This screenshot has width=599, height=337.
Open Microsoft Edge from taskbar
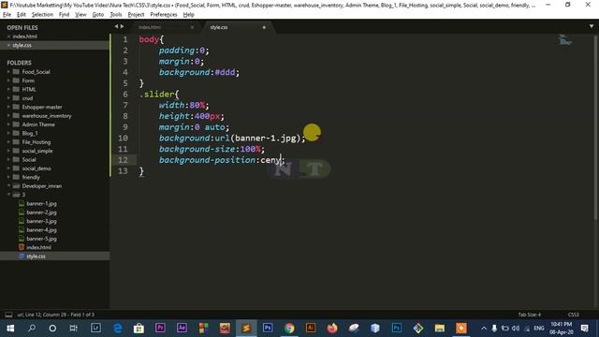[118, 329]
